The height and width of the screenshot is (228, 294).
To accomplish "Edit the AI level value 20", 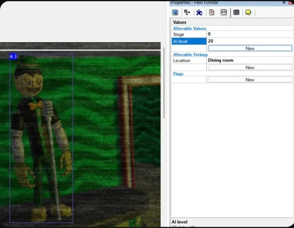I will pyautogui.click(x=250, y=41).
